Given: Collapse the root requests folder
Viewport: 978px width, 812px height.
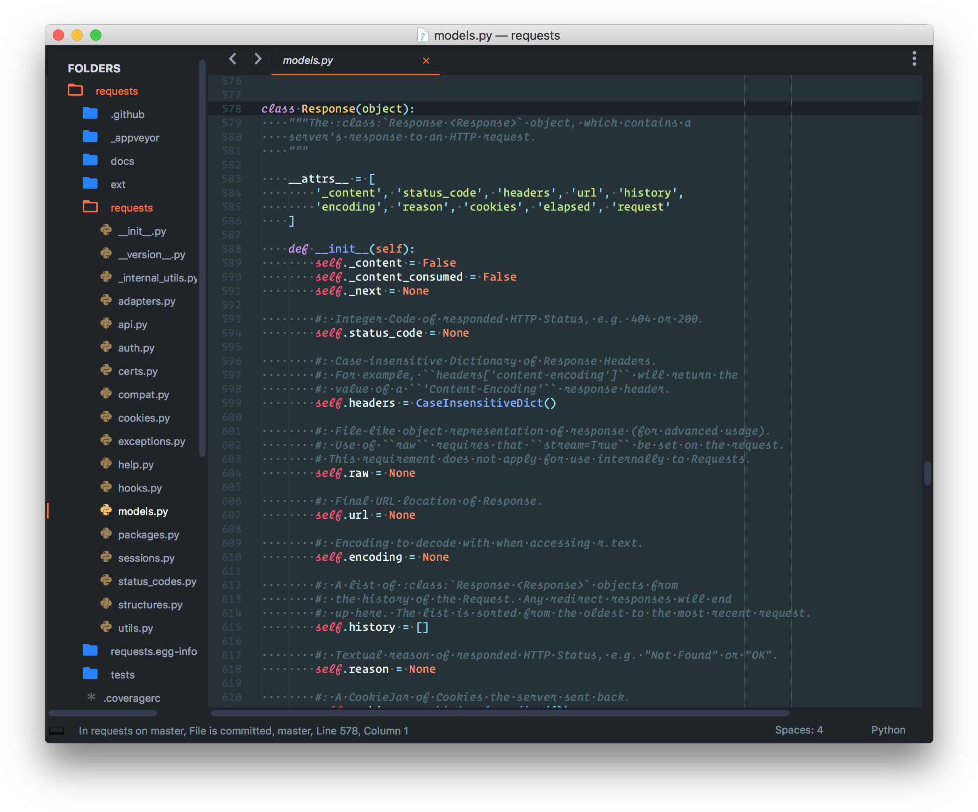Looking at the screenshot, I should tap(117, 91).
